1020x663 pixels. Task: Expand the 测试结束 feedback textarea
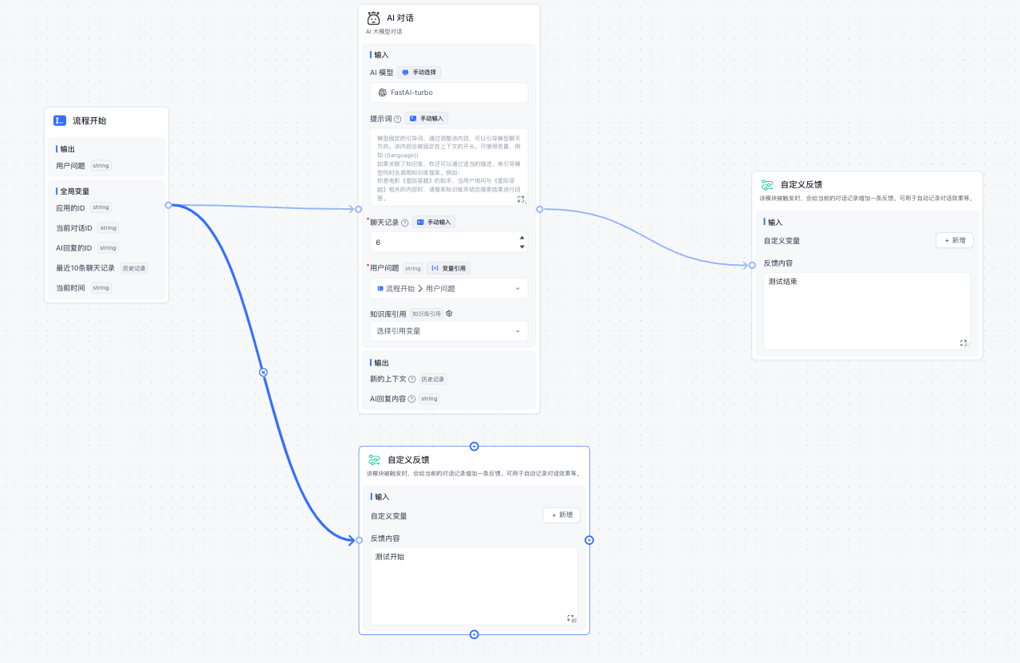pos(963,343)
